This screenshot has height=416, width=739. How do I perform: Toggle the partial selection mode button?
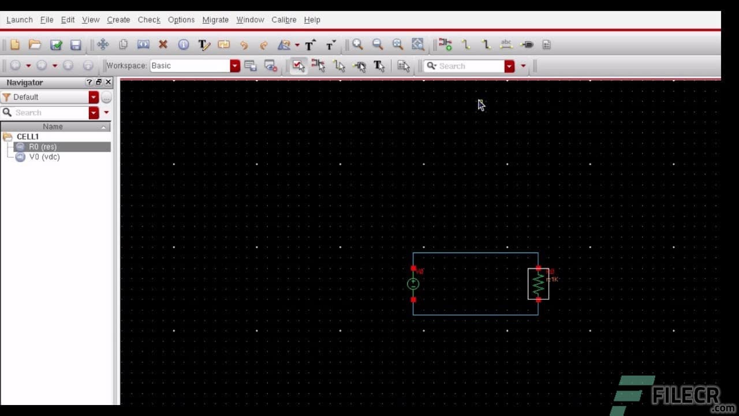tap(319, 65)
